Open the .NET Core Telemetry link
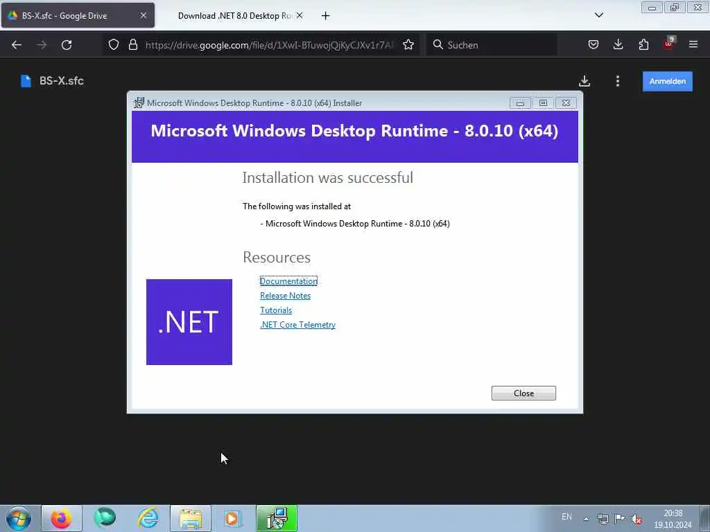Image resolution: width=710 pixels, height=532 pixels. click(297, 324)
